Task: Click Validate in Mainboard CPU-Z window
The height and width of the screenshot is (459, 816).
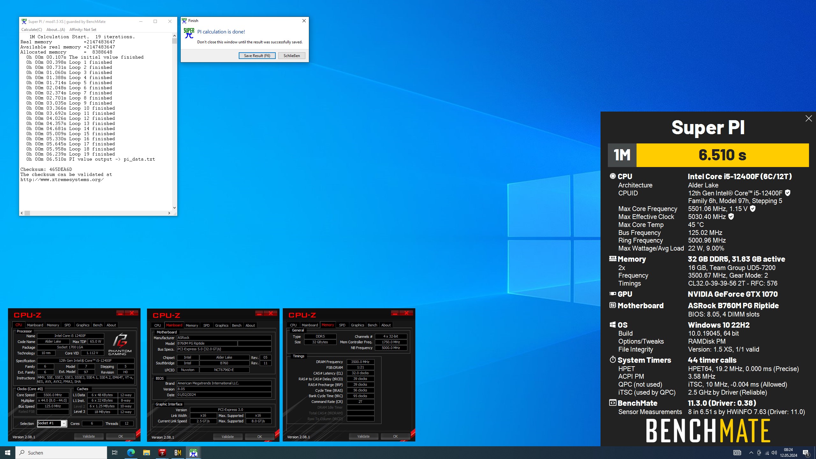Action: click(228, 437)
